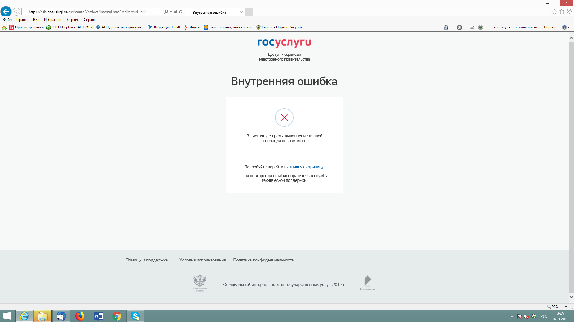This screenshot has height=322, width=574.
Task: Expand the Безопасность dropdown menu
Action: pyautogui.click(x=527, y=27)
